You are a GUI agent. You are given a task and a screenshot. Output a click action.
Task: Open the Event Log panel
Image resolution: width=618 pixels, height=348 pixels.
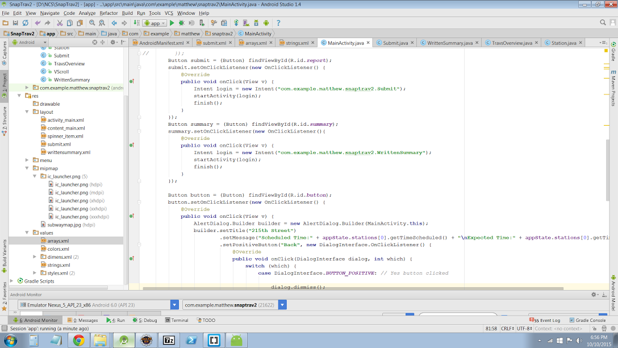pyautogui.click(x=547, y=320)
